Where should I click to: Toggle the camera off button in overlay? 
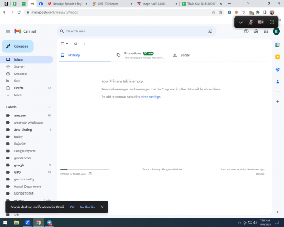pos(261,22)
